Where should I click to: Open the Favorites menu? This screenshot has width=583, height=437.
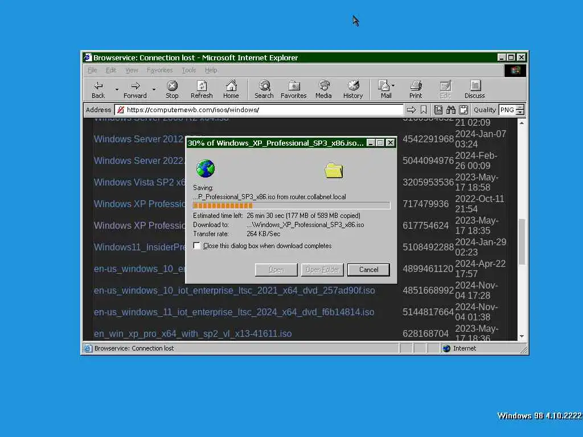tap(159, 70)
